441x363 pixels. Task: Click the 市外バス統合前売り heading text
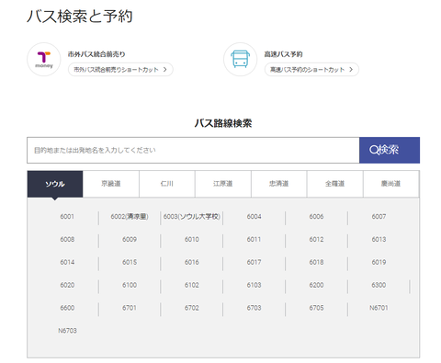96,54
